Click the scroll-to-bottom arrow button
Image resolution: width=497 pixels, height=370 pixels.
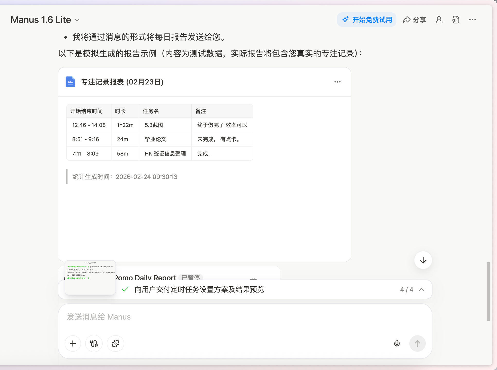coord(423,260)
